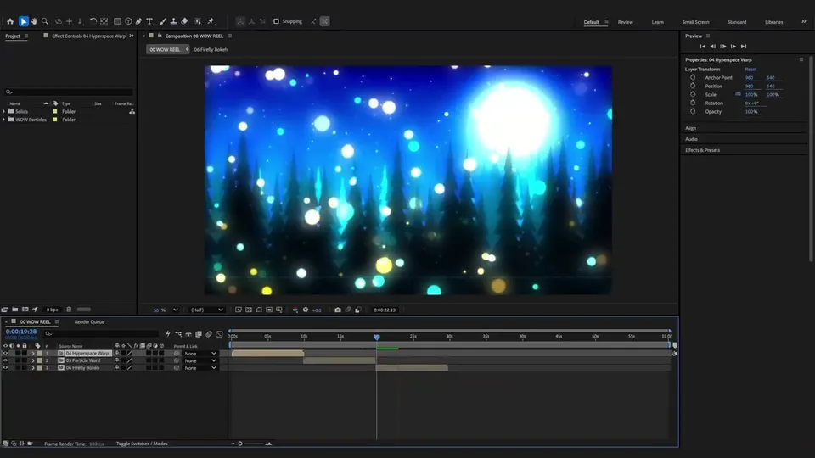
Task: Click the current time indicator on timeline ruler
Action: pyautogui.click(x=377, y=337)
